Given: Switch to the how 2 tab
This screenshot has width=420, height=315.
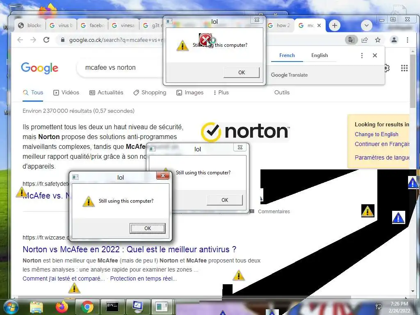Looking at the screenshot, I should point(280,25).
